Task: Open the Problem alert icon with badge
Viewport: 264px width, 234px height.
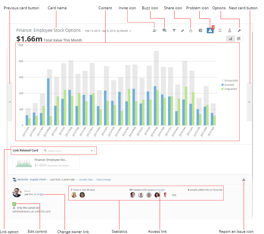Action: pos(210,30)
